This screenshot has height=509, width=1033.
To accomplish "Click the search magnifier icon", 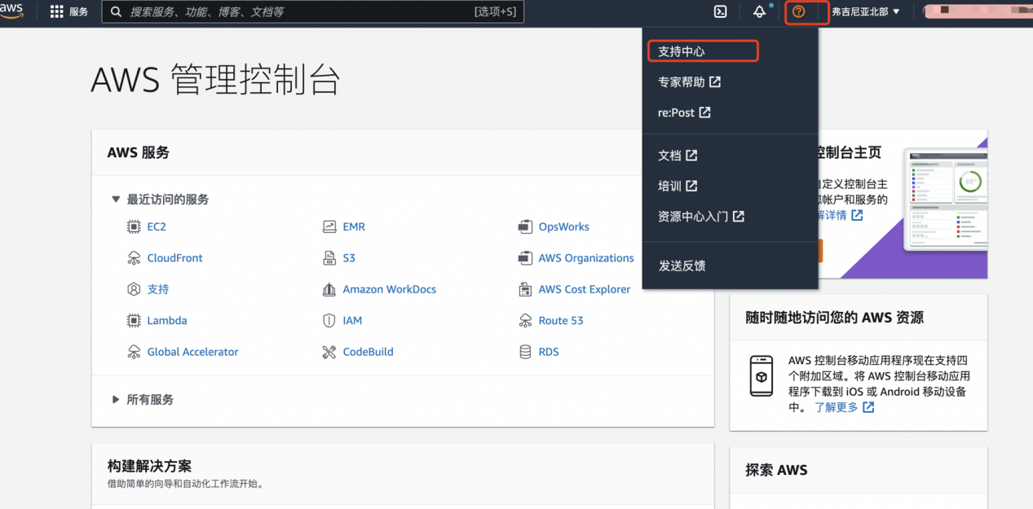I will (x=116, y=12).
